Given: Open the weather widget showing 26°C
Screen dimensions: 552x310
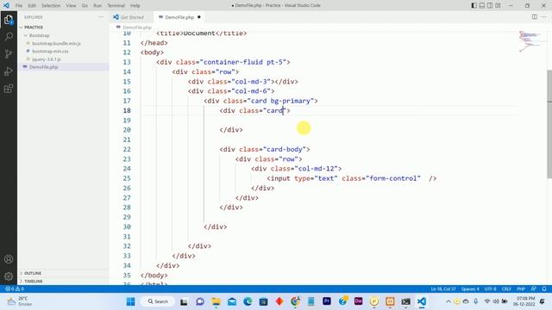Looking at the screenshot, I should tap(20, 301).
